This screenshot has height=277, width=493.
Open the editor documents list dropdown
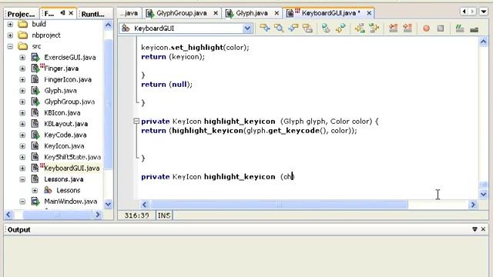483,12
